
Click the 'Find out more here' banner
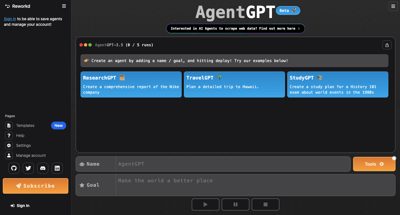235,28
